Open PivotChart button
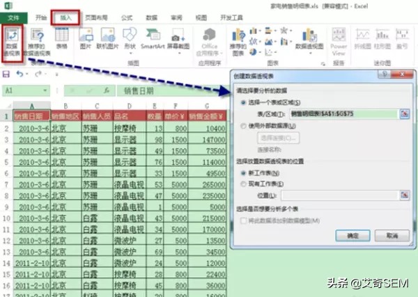Image resolution: width=418 pixels, height=297 pixels. click(309, 40)
